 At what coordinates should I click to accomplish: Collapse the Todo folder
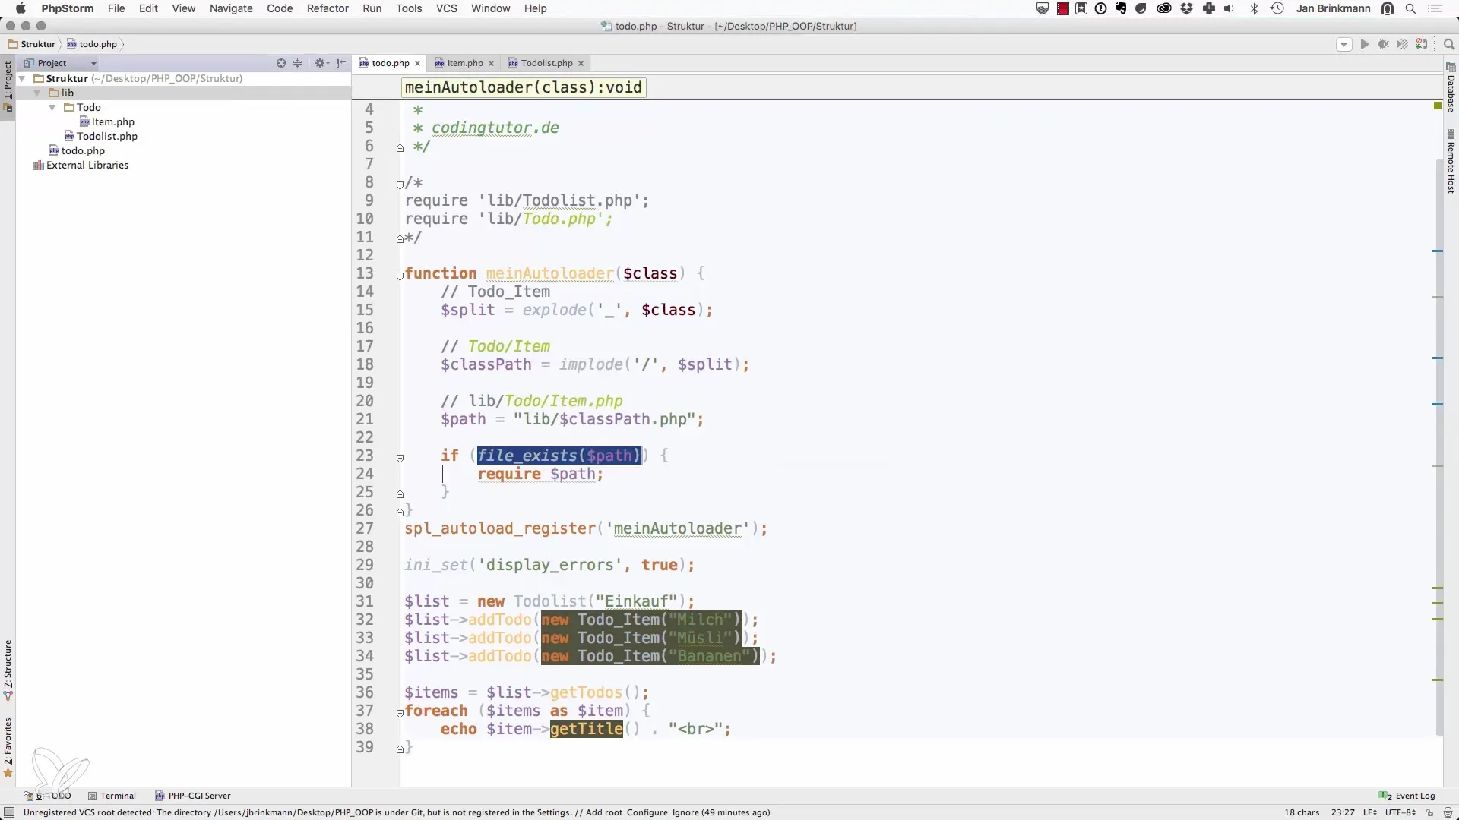point(52,108)
